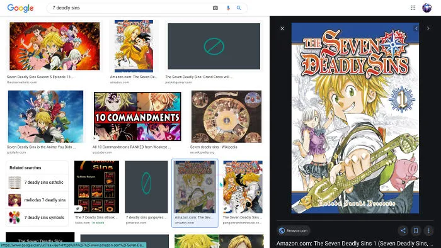Click en.wikipedia.org source text
Viewport: 441px width, 248px height.
pos(202,152)
